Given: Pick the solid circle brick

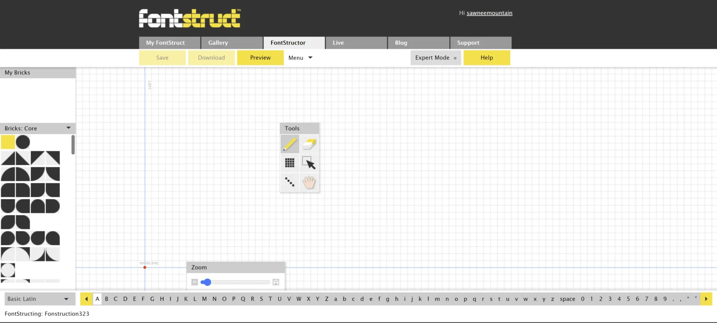Looking at the screenshot, I should pyautogui.click(x=23, y=142).
